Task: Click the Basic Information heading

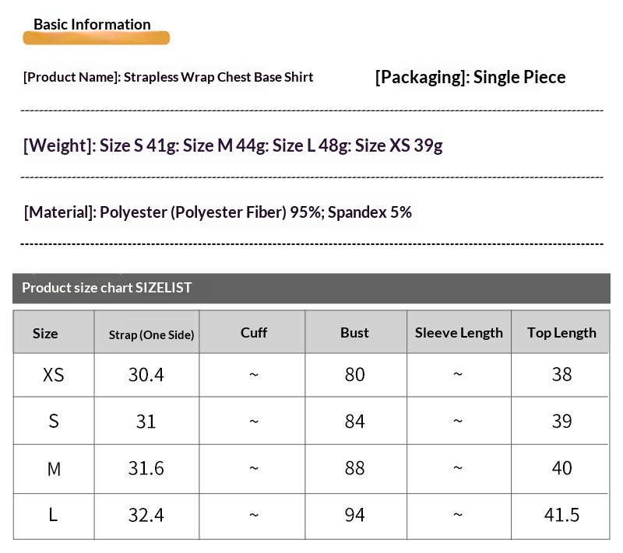Action: [x=92, y=24]
